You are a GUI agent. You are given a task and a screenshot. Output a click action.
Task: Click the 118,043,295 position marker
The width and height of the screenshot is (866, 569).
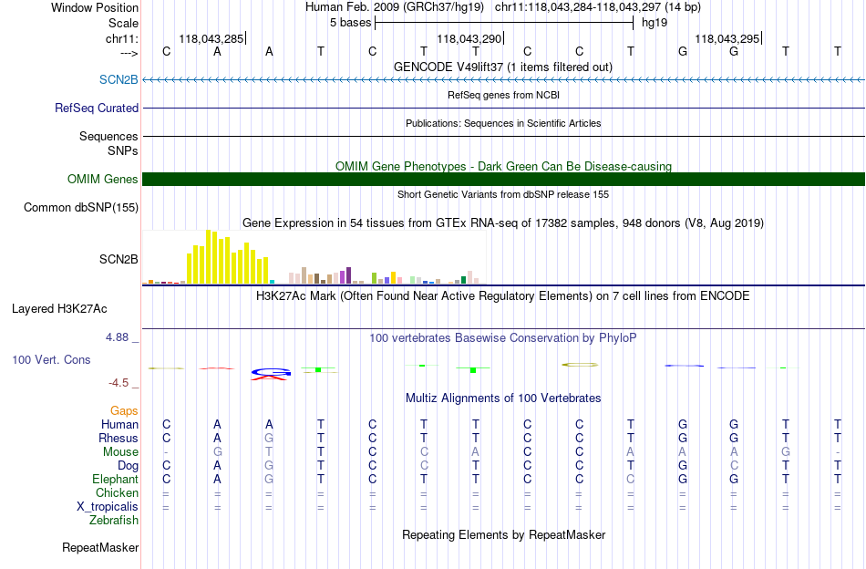[x=727, y=38]
